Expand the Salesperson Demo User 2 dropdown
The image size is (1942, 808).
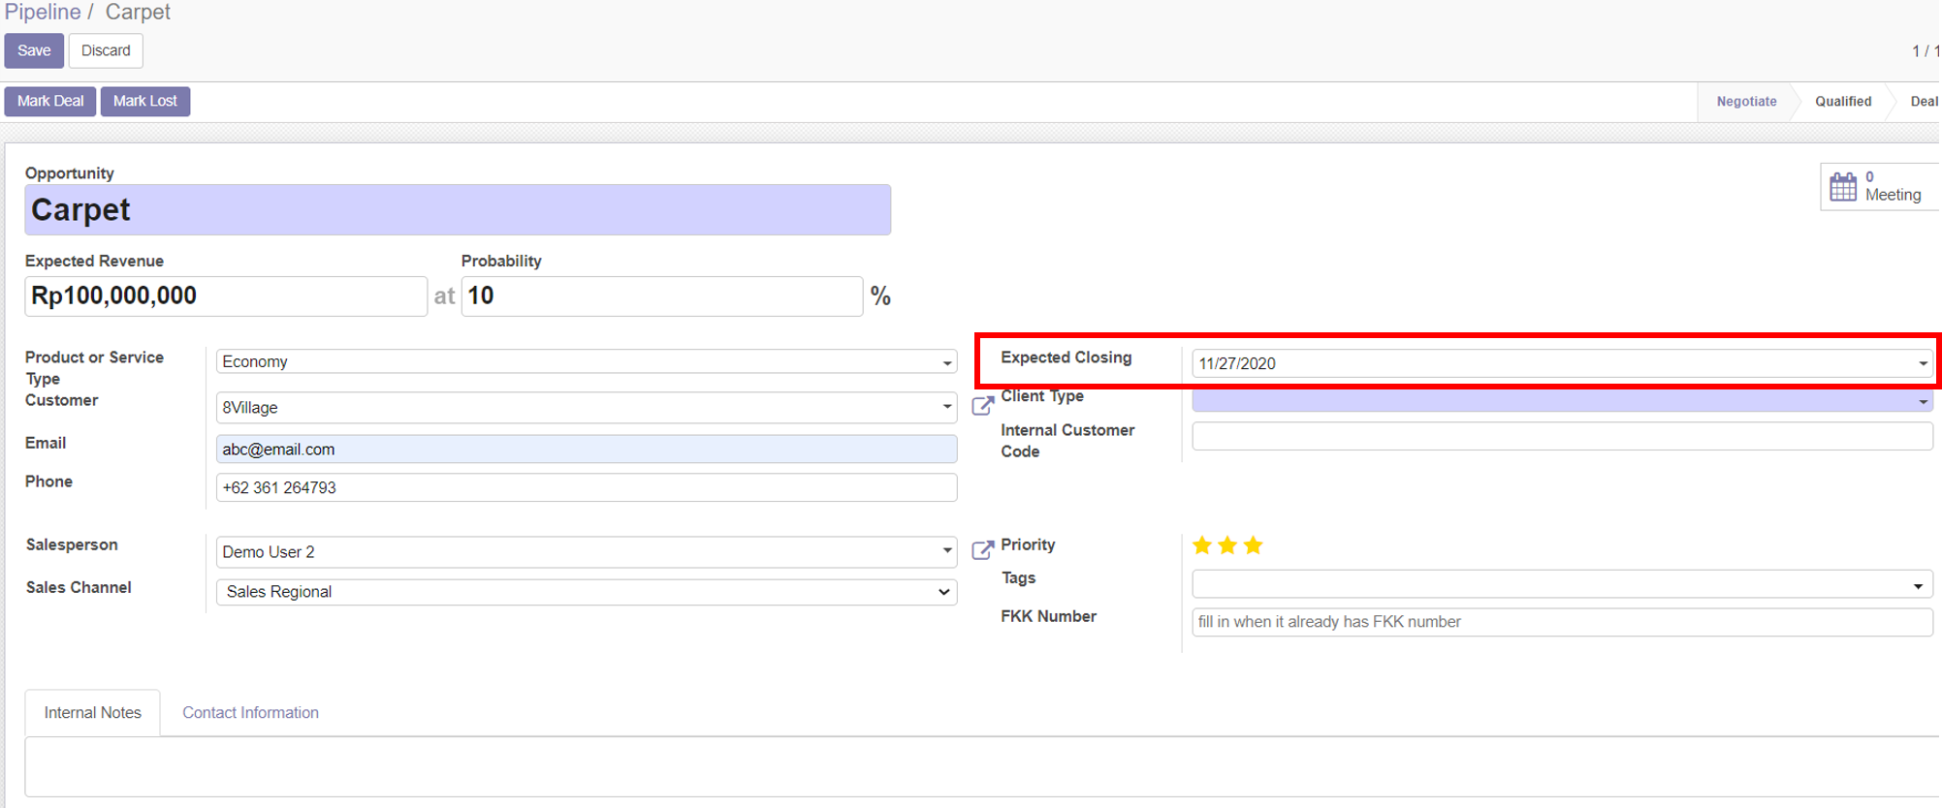(x=947, y=551)
